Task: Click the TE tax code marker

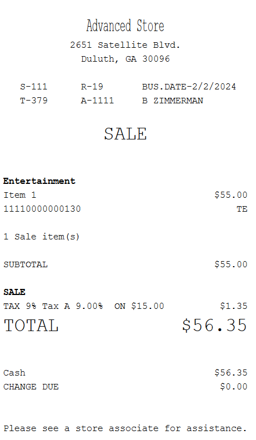Action: click(242, 209)
